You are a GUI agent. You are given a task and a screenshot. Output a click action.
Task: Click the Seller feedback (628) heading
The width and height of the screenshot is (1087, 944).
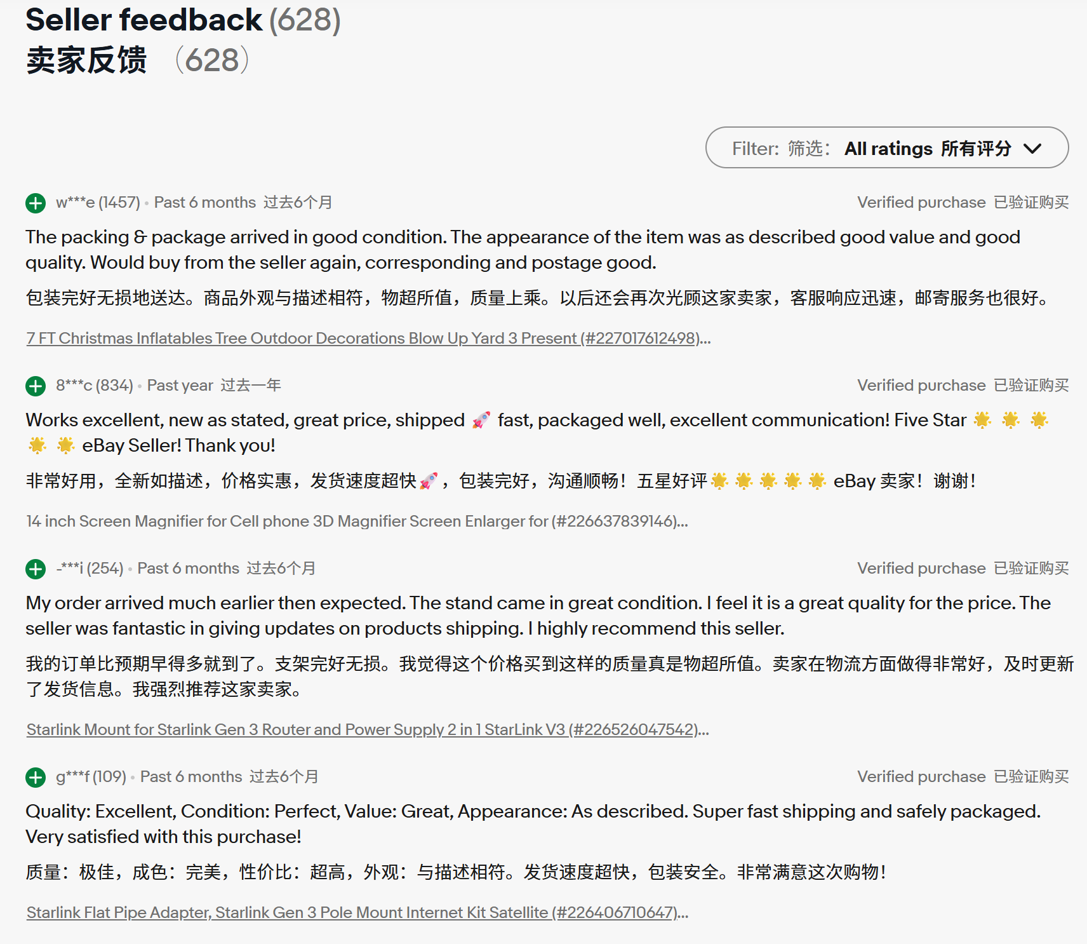pos(183,20)
